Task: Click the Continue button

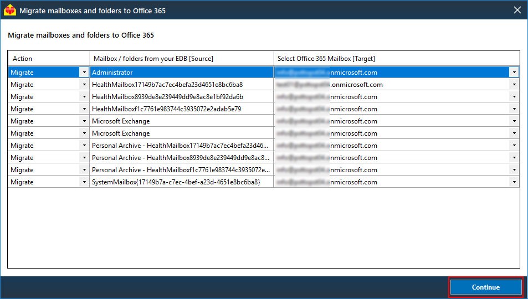Action: pyautogui.click(x=485, y=287)
